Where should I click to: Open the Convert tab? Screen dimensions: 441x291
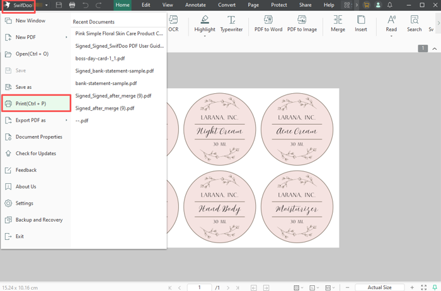coord(227,5)
